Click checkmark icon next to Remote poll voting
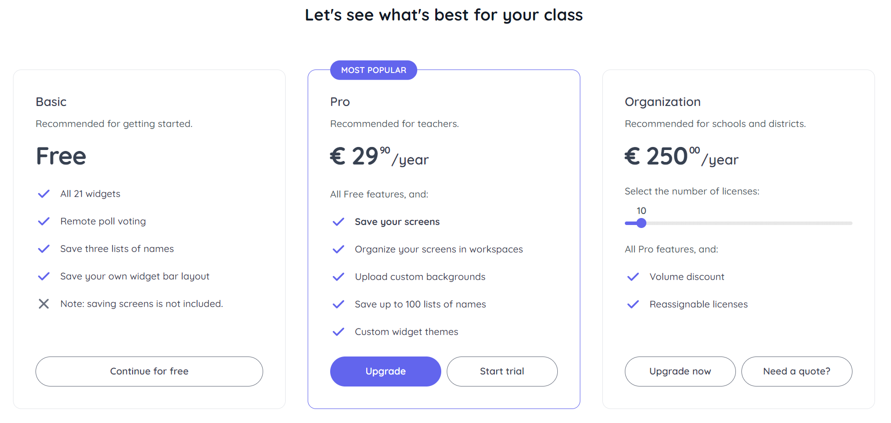Image resolution: width=891 pixels, height=423 pixels. click(x=44, y=221)
